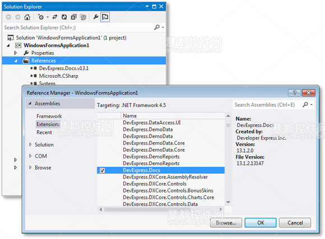Viewport: 325px width, 239px height.
Task: Open Search Assemblies options dropdown arrow
Action: [312, 105]
